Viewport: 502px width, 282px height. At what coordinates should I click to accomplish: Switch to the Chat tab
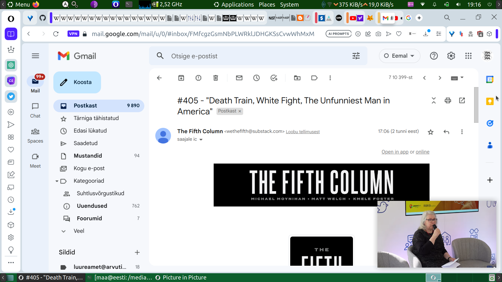pos(35,110)
